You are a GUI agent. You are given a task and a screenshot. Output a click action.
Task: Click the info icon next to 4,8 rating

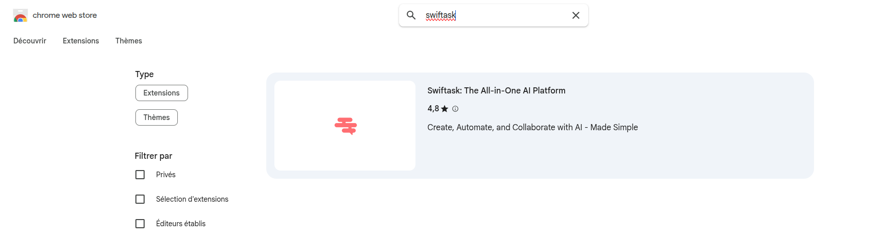point(455,109)
